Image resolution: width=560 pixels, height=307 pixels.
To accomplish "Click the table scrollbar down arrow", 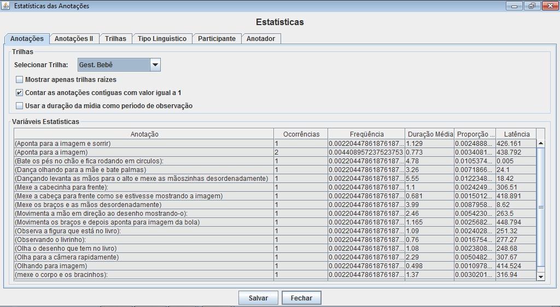I will coord(541,276).
